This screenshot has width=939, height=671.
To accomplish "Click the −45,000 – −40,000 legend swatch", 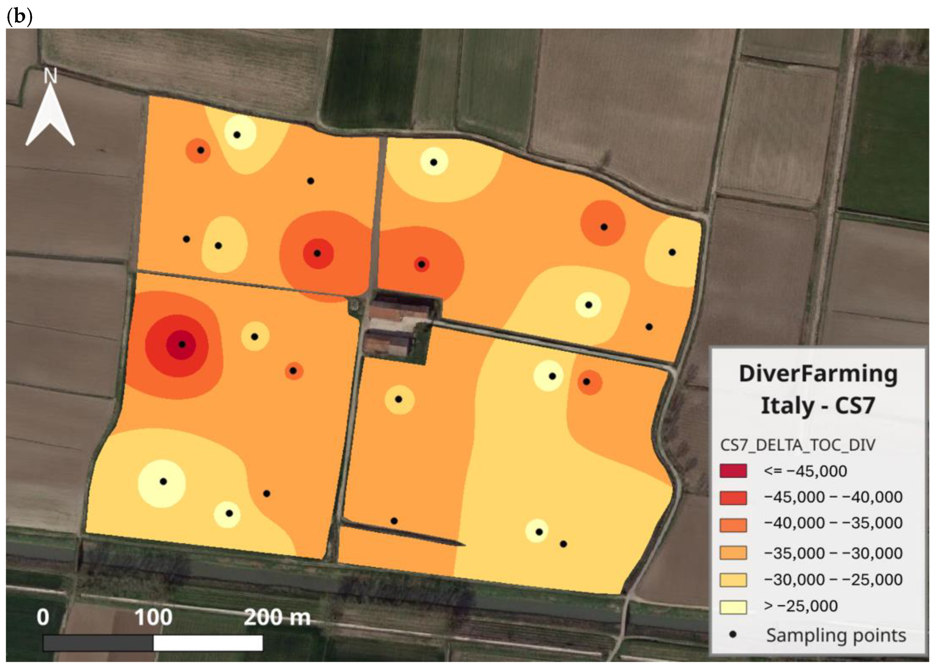I will pos(733,498).
